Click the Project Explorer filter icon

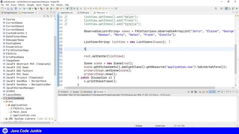pyautogui.click(x=51, y=16)
